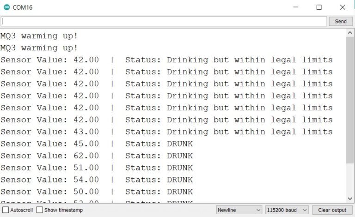This screenshot has width=355, height=217.
Task: Click the Sensor Value 43.00 output line
Action: pyautogui.click(x=166, y=132)
